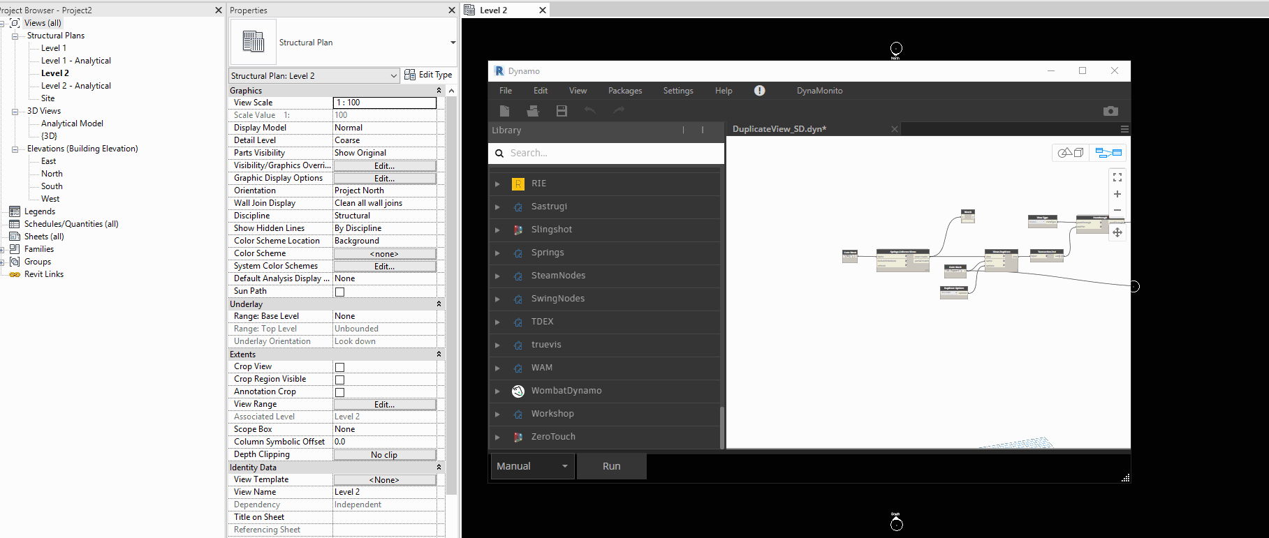Click Edit for Visibility/Graphics Overrides

pos(385,166)
